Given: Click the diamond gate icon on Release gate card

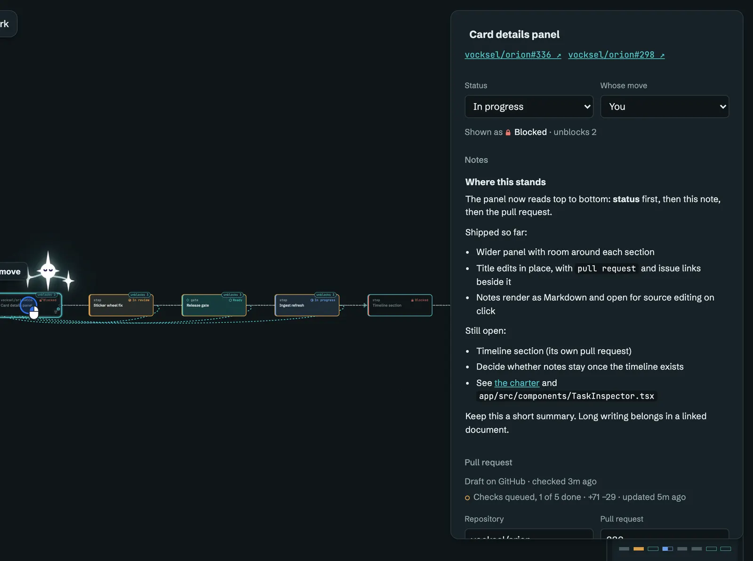Looking at the screenshot, I should pyautogui.click(x=188, y=300).
